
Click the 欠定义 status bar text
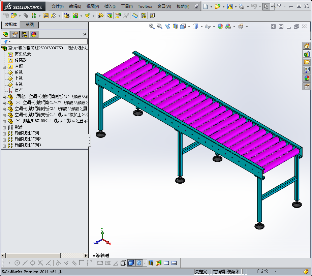point(201,272)
